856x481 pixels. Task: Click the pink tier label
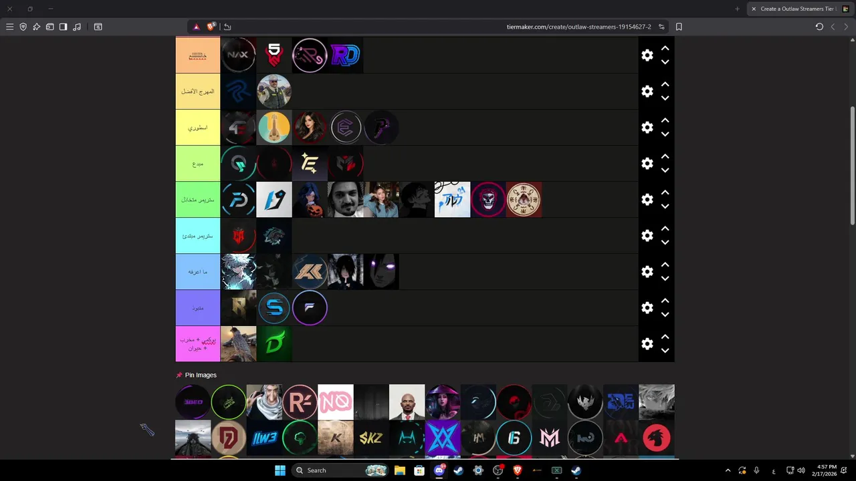pyautogui.click(x=198, y=344)
